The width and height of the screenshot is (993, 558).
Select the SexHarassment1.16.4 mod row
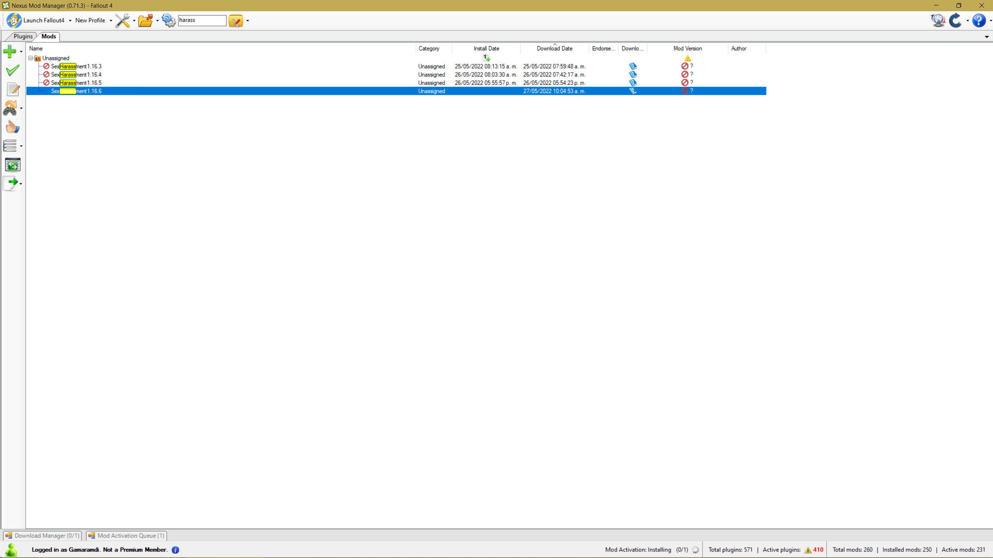[x=396, y=74]
